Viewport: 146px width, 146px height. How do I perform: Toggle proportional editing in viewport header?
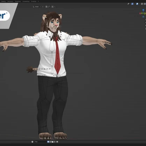pos(52,7)
